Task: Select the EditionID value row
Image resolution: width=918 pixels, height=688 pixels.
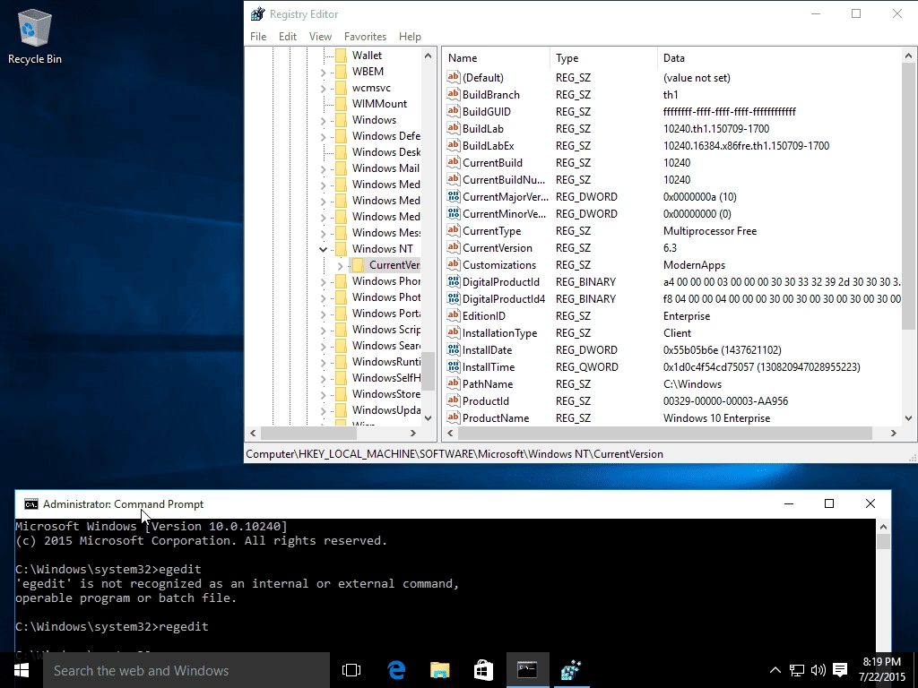Action: 673,316
